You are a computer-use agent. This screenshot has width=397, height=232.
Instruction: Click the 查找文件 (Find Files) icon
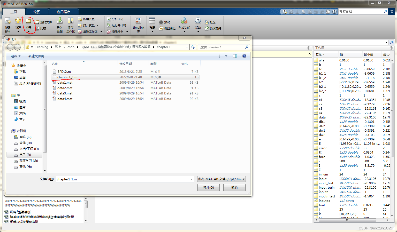tap(37, 22)
